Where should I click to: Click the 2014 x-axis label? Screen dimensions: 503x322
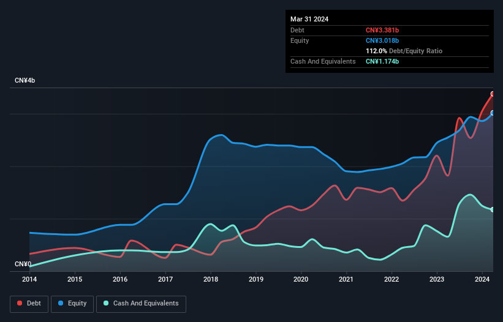pos(29,279)
